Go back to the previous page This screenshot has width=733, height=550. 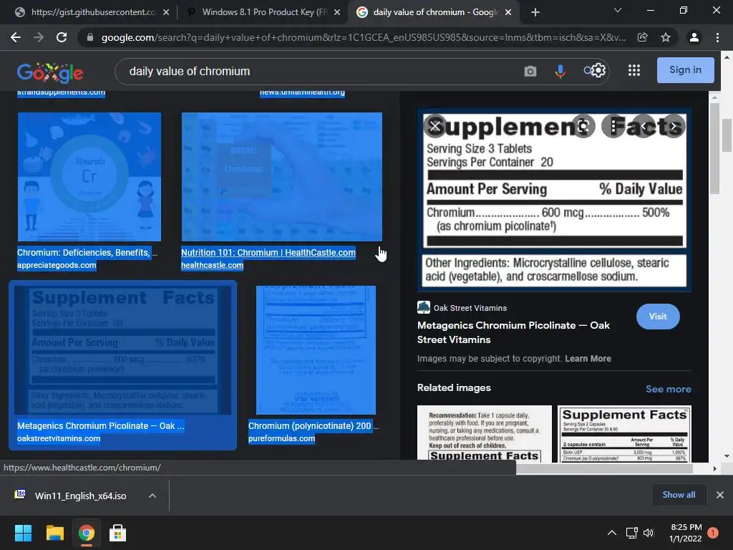point(16,37)
